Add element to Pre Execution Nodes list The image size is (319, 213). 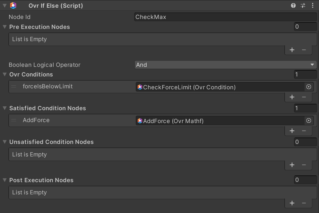click(x=292, y=50)
